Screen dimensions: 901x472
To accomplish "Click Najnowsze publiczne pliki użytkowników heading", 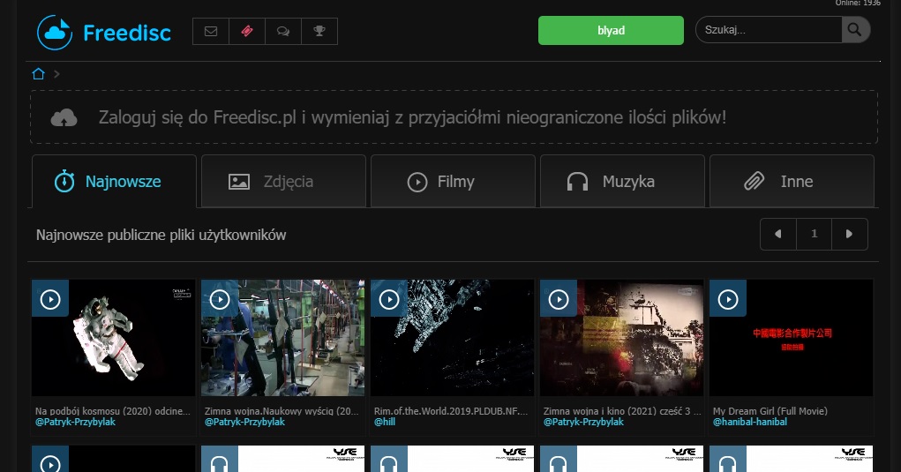I will 161,235.
